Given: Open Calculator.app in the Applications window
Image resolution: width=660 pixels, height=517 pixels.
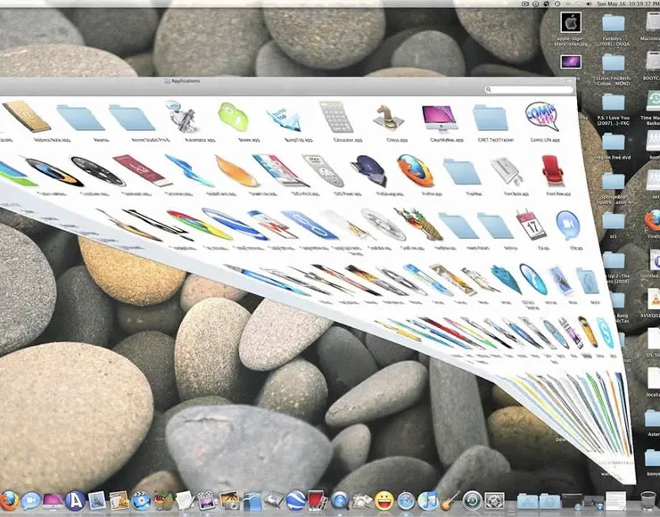Looking at the screenshot, I should (x=336, y=117).
